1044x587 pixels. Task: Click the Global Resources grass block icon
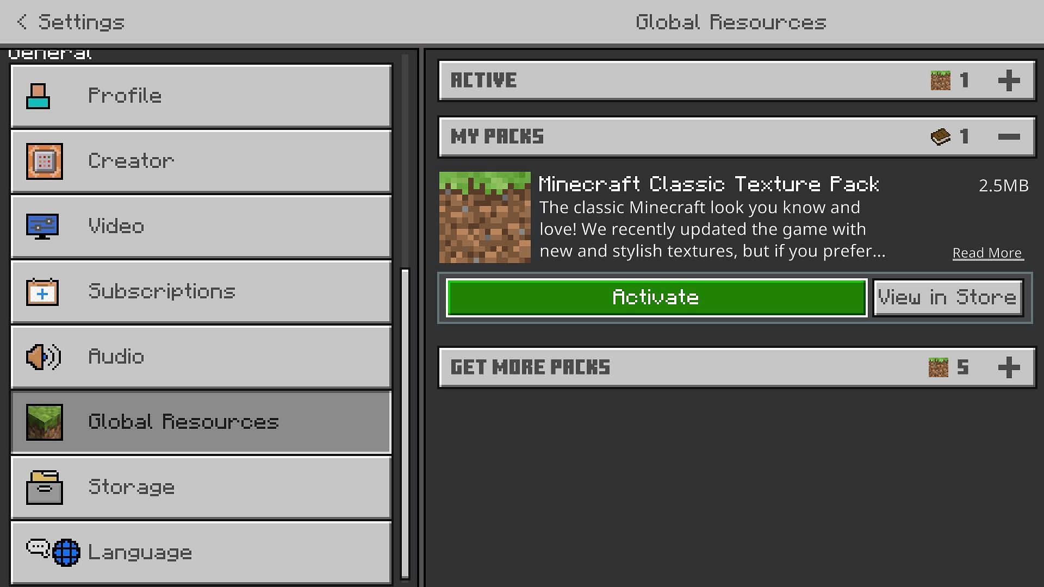(x=43, y=421)
